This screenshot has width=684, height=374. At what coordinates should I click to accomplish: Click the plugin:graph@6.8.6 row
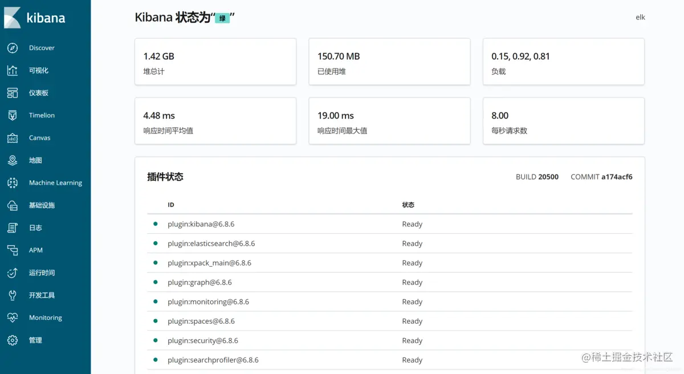[x=389, y=282]
